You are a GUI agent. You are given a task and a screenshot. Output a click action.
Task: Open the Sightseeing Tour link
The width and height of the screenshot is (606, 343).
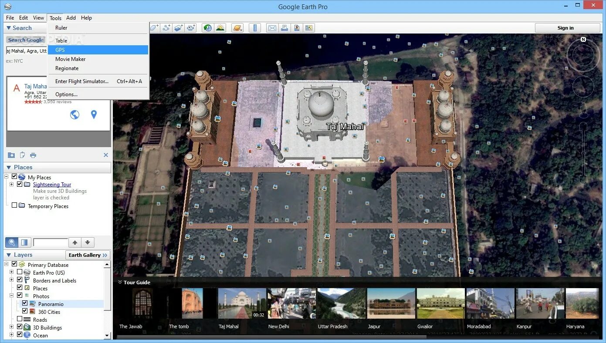(x=52, y=185)
